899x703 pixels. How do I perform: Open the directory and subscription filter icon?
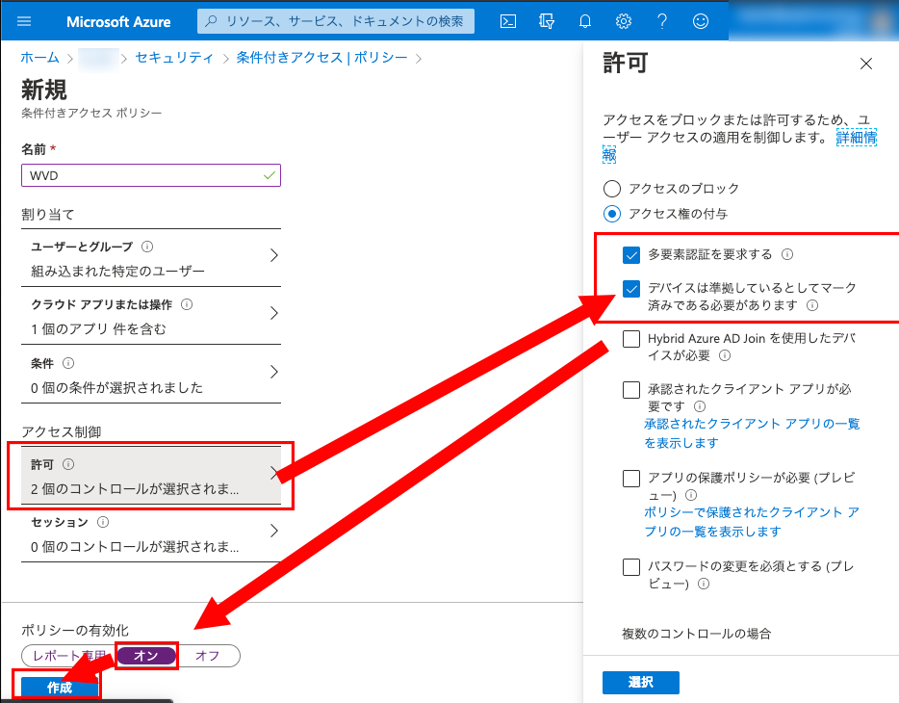click(547, 22)
